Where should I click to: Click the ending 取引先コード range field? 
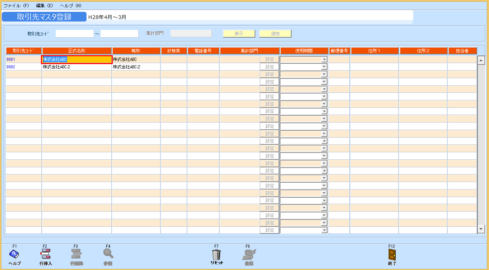click(x=119, y=34)
